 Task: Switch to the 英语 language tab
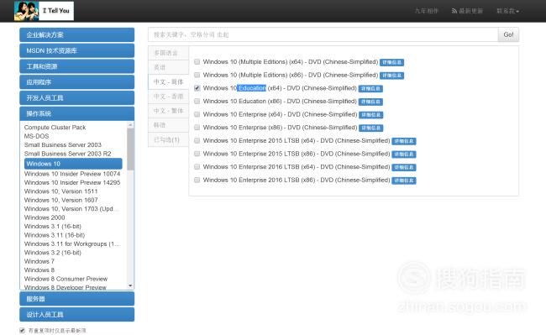click(x=169, y=67)
